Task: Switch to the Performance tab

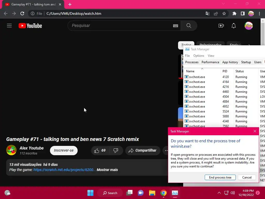Action: pyautogui.click(x=210, y=62)
